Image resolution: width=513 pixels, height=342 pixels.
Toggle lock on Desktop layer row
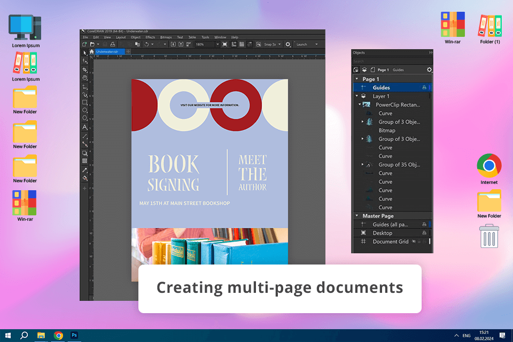click(424, 233)
